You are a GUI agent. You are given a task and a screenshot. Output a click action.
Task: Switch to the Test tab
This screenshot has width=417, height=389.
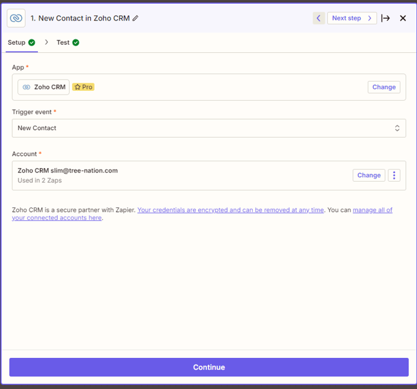[68, 42]
